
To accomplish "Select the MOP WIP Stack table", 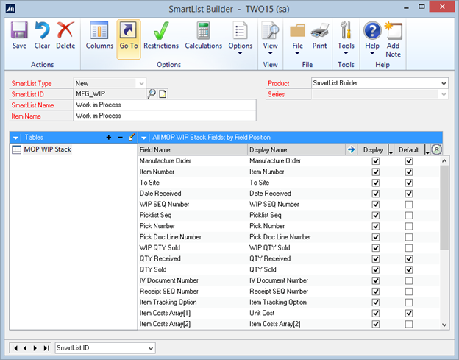I will point(47,149).
